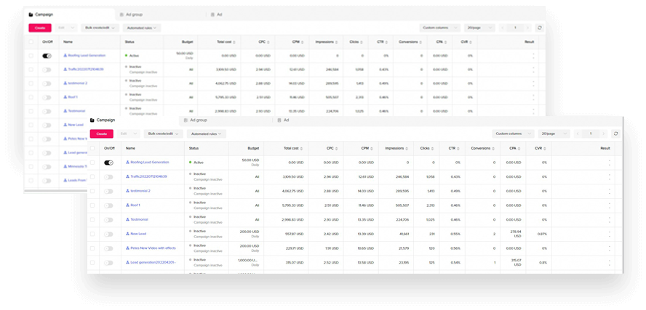The width and height of the screenshot is (646, 310).
Task: Open the 20/page selector in front window
Action: [554, 134]
